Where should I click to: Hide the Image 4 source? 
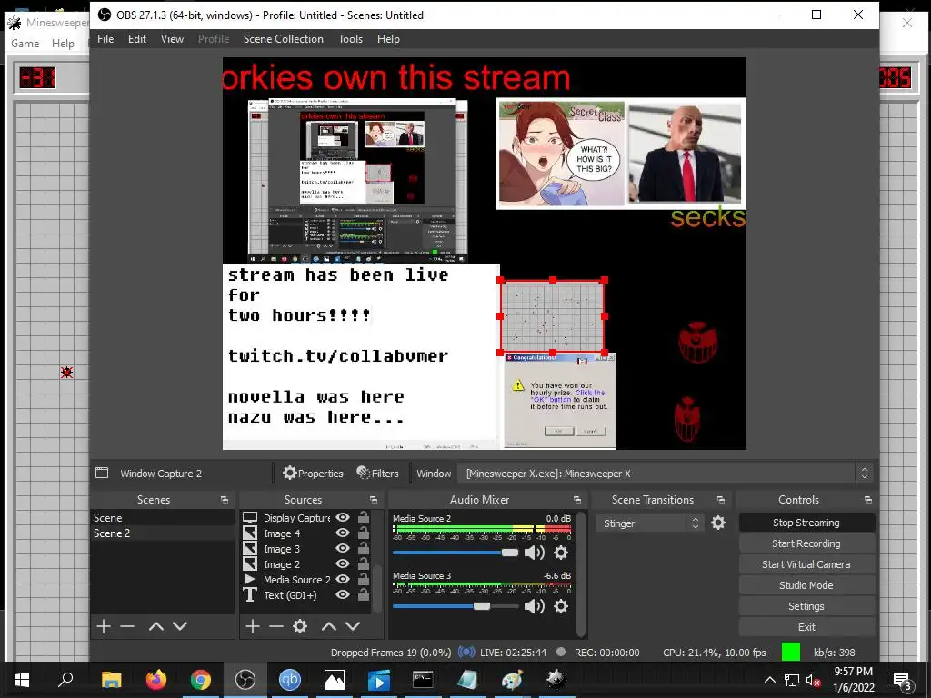343,533
